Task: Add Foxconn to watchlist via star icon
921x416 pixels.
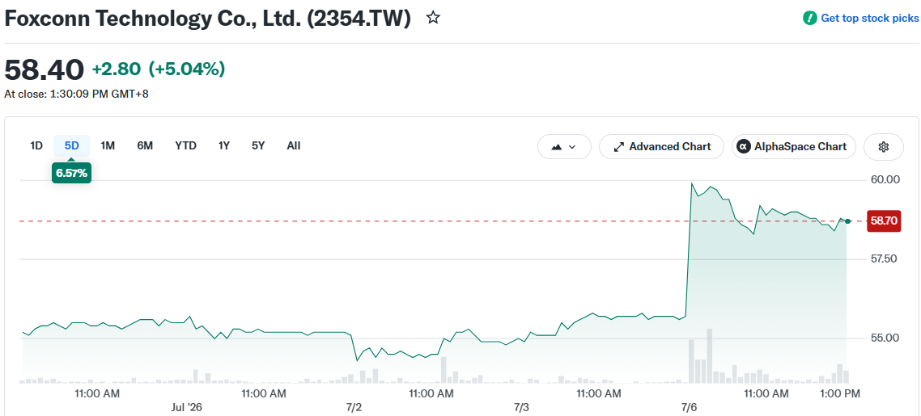Action: (x=433, y=18)
